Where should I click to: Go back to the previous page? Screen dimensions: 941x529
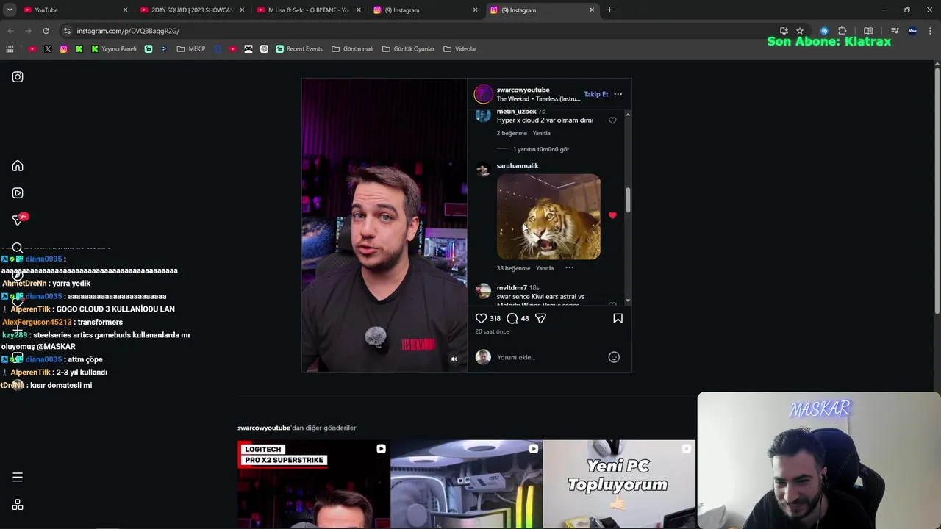click(10, 31)
